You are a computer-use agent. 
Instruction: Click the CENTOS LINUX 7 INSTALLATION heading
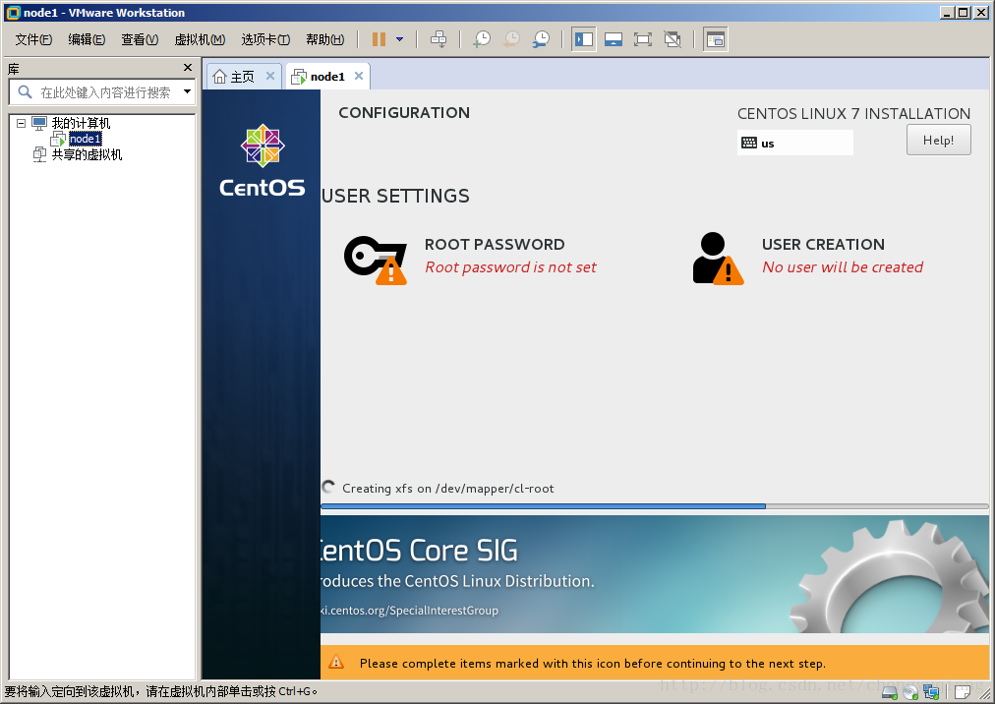pyautogui.click(x=853, y=114)
